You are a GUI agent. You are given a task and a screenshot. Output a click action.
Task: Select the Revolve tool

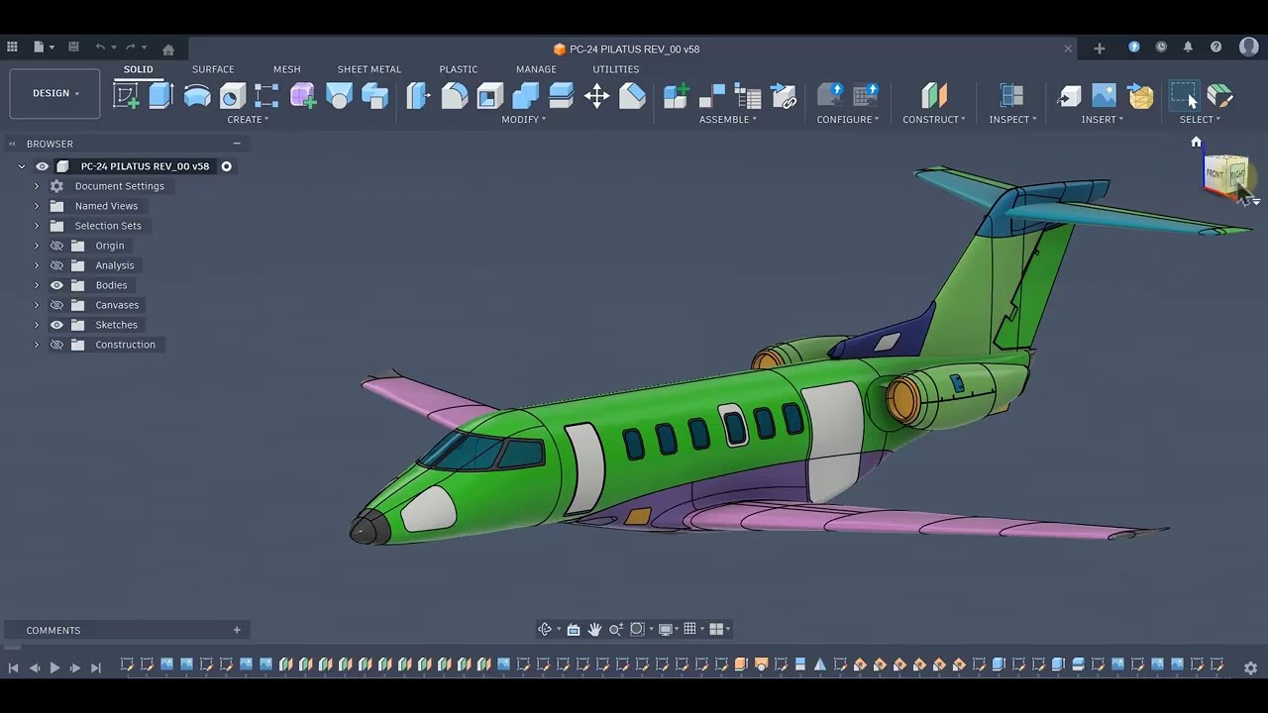[197, 95]
